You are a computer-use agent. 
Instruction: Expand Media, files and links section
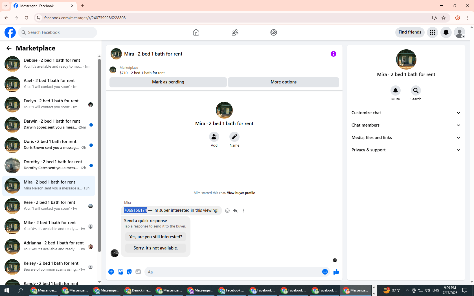(406, 138)
